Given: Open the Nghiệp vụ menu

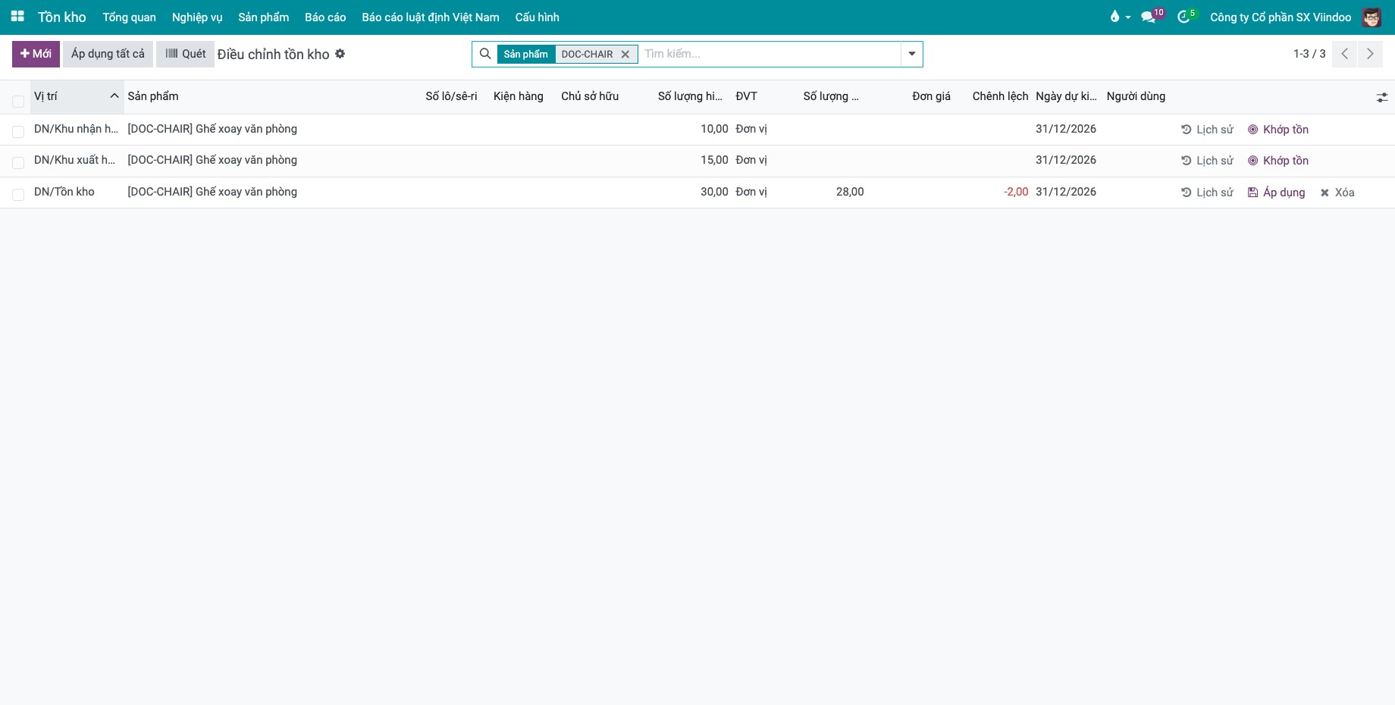Looking at the screenshot, I should (197, 17).
